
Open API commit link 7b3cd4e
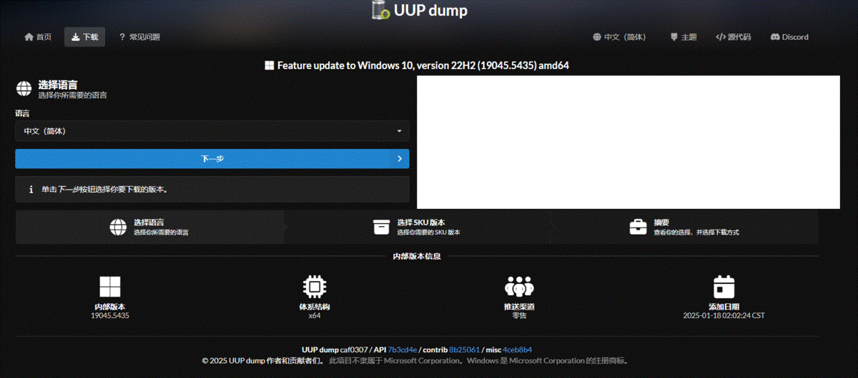click(x=403, y=349)
